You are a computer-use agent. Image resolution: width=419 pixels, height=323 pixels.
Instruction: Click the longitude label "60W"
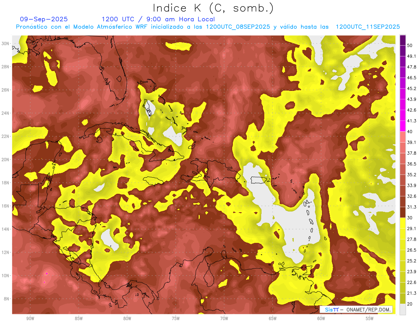click(x=321, y=318)
